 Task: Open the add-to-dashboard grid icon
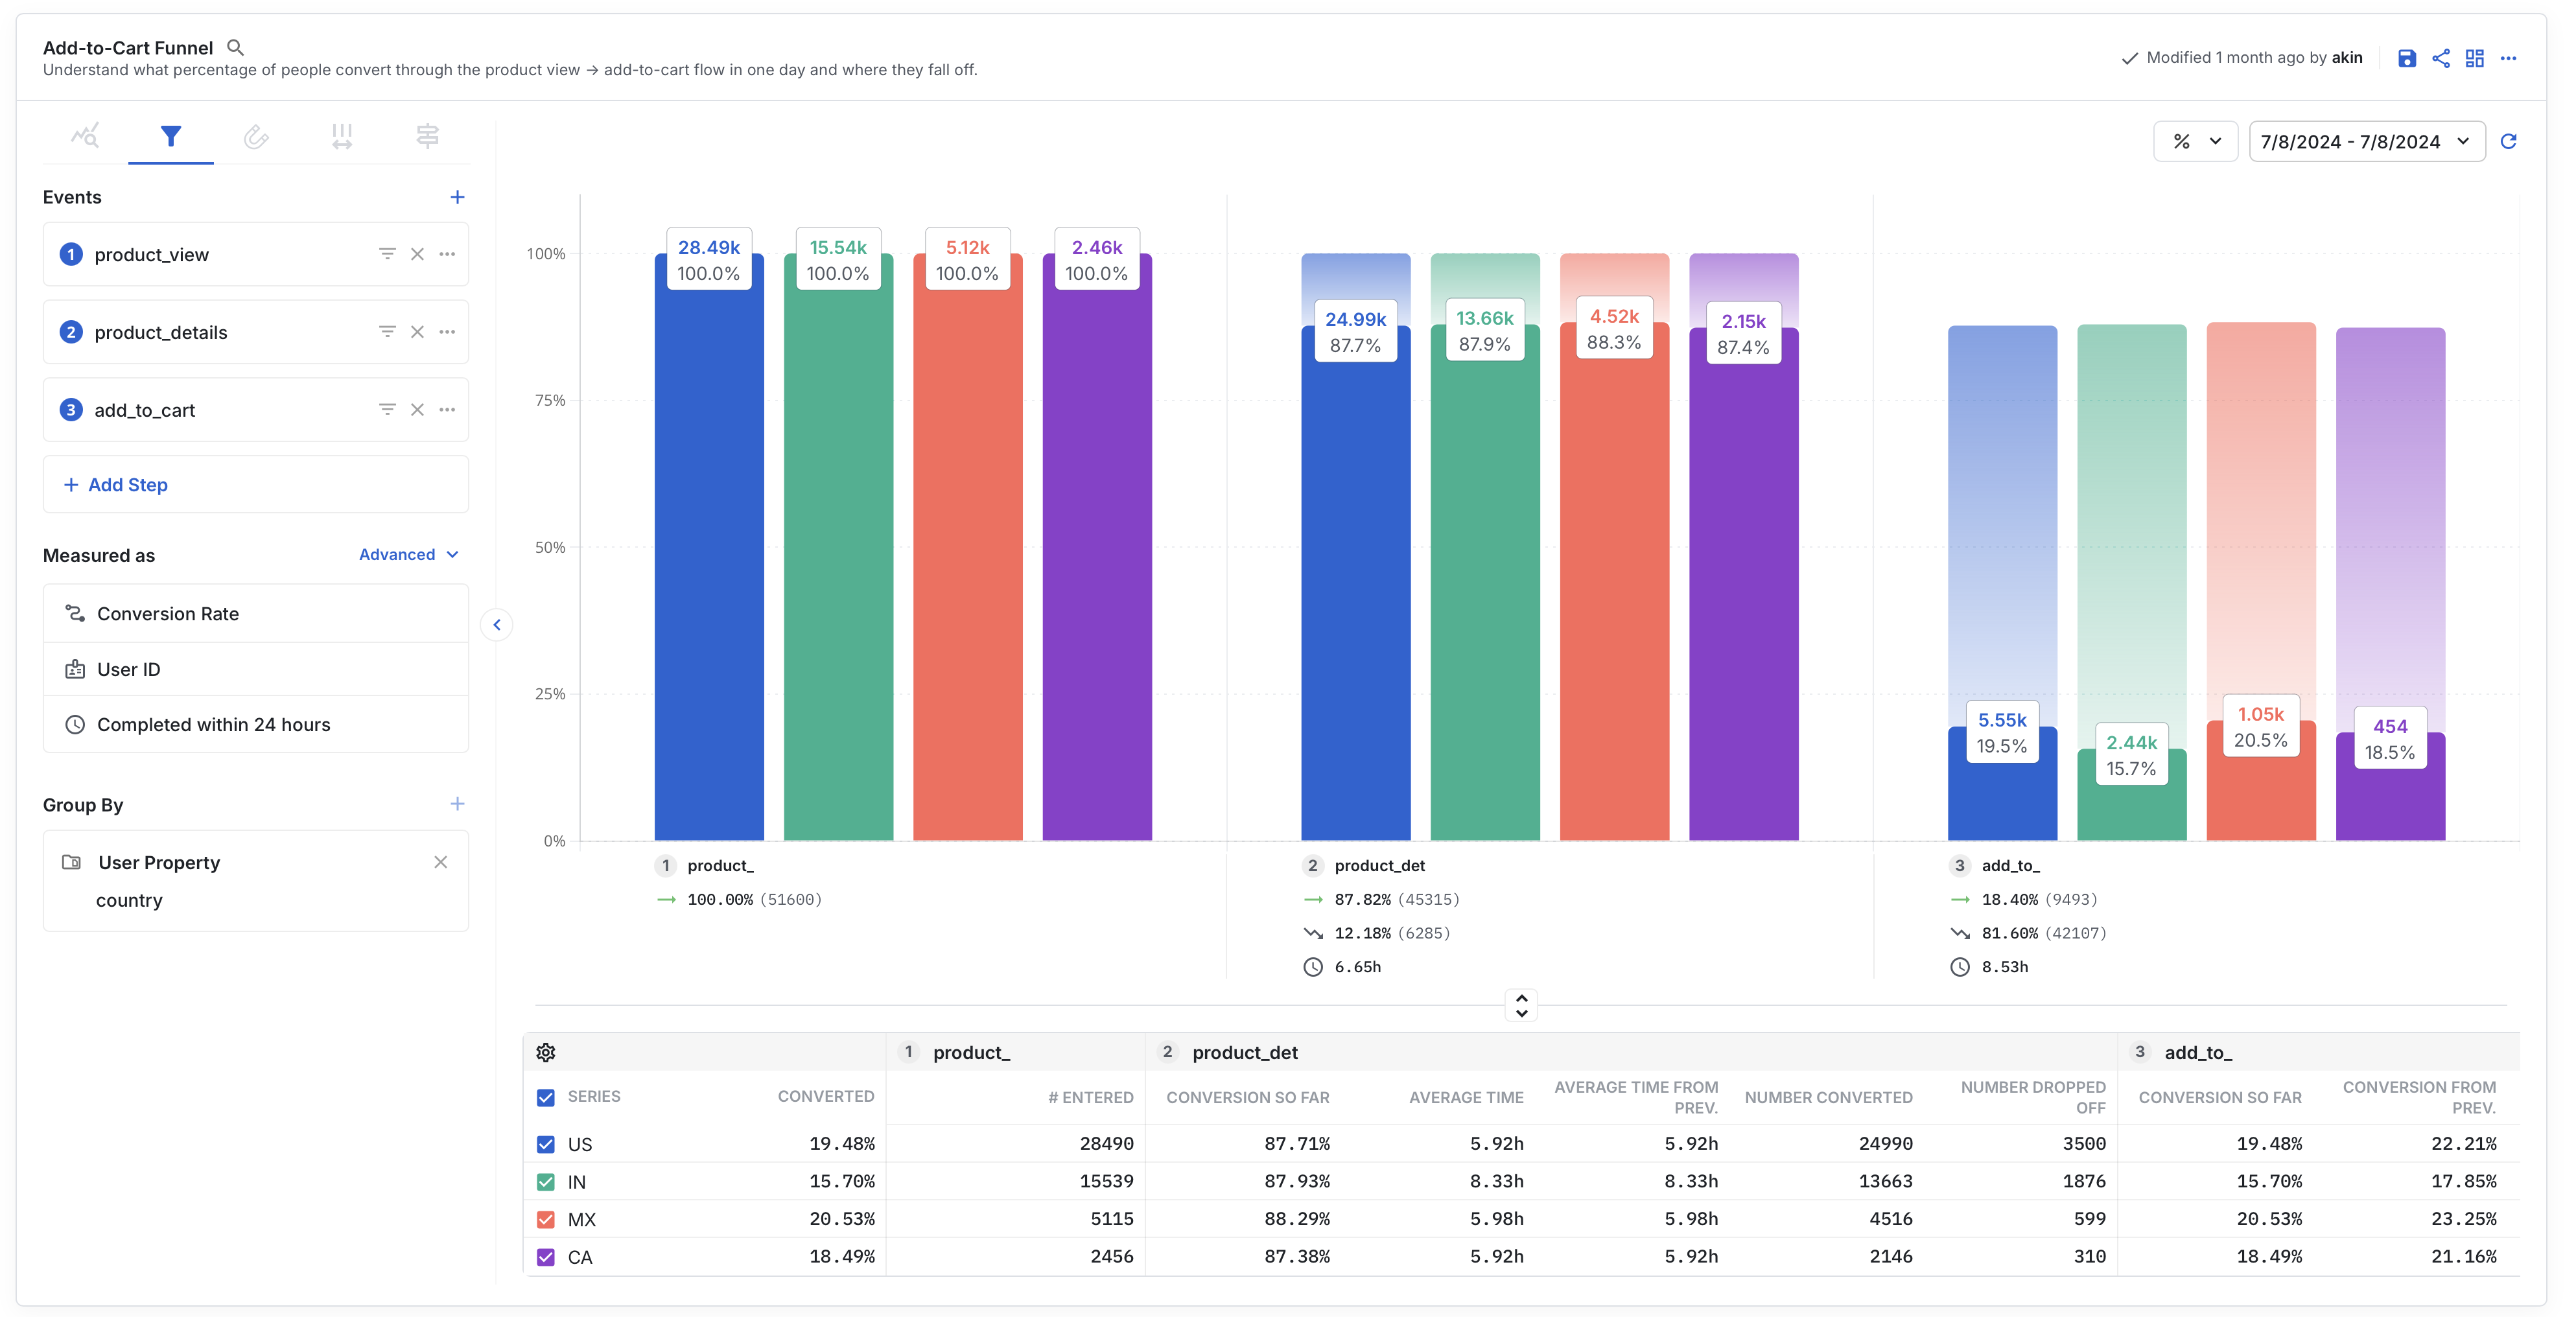[x=2475, y=58]
